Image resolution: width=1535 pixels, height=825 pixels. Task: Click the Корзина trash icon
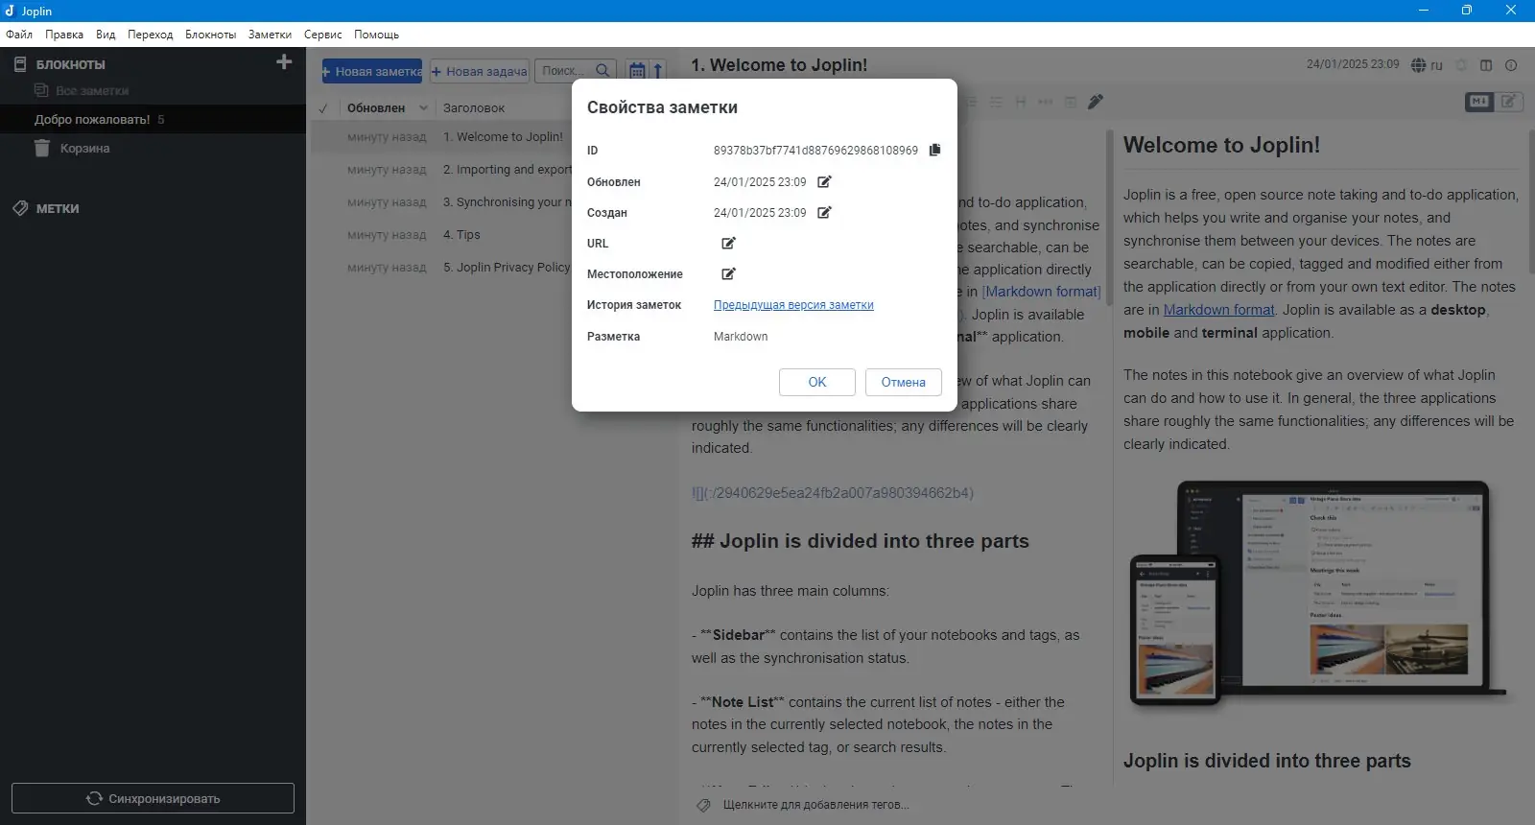click(x=42, y=148)
